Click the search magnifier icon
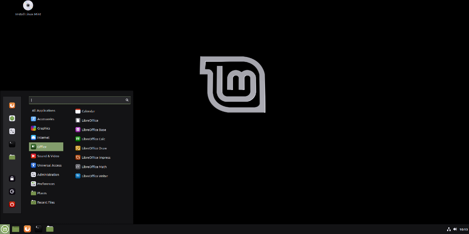The height and width of the screenshot is (234, 469). 127,100
